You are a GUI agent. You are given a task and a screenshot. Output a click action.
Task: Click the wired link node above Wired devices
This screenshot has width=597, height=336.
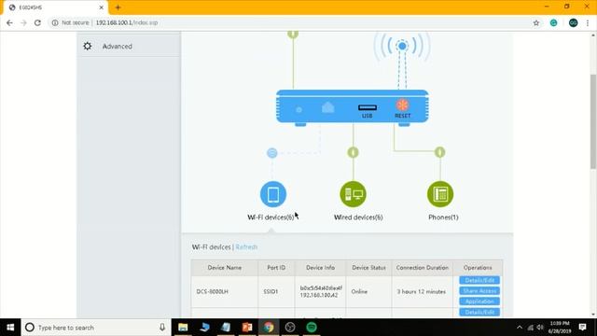click(353, 152)
